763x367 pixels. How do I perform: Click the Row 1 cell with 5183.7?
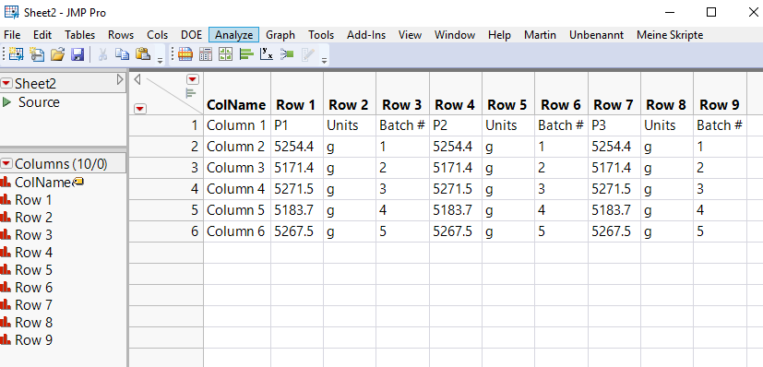(297, 210)
